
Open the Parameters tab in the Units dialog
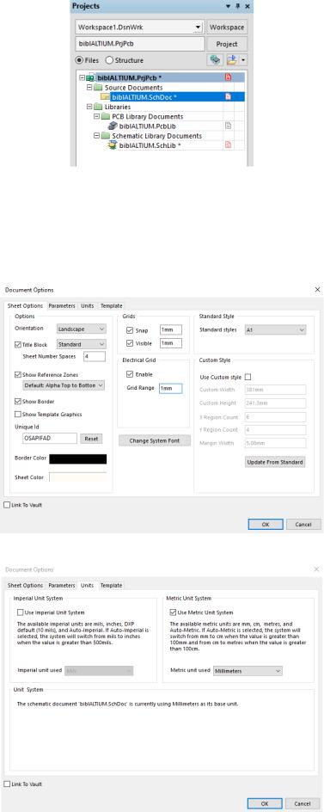coord(62,585)
